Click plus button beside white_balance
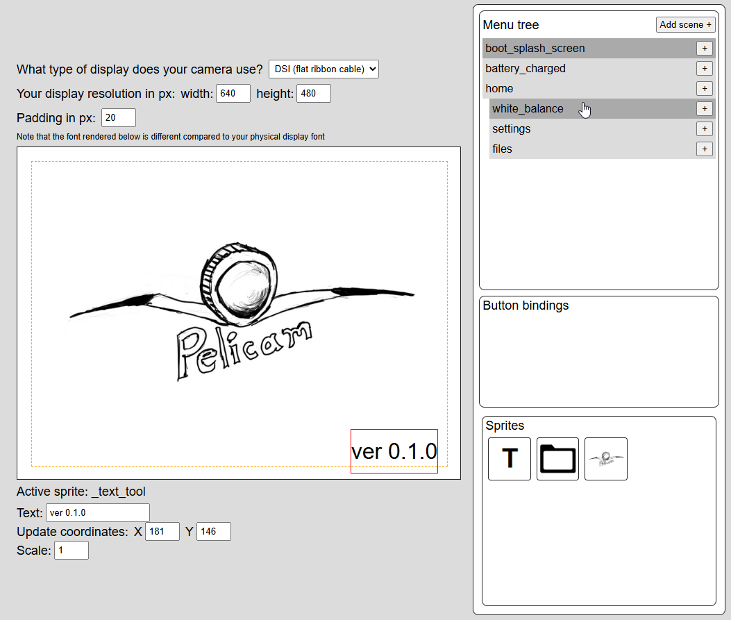The height and width of the screenshot is (620, 731). [704, 109]
